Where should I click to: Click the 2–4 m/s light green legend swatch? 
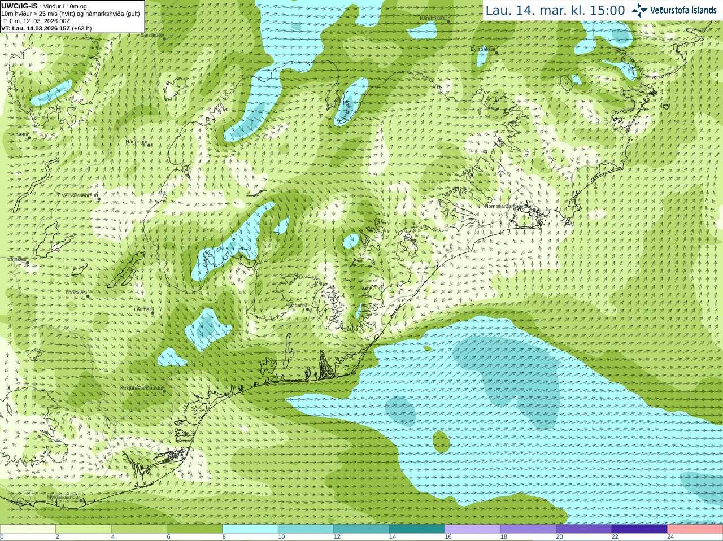(83, 529)
